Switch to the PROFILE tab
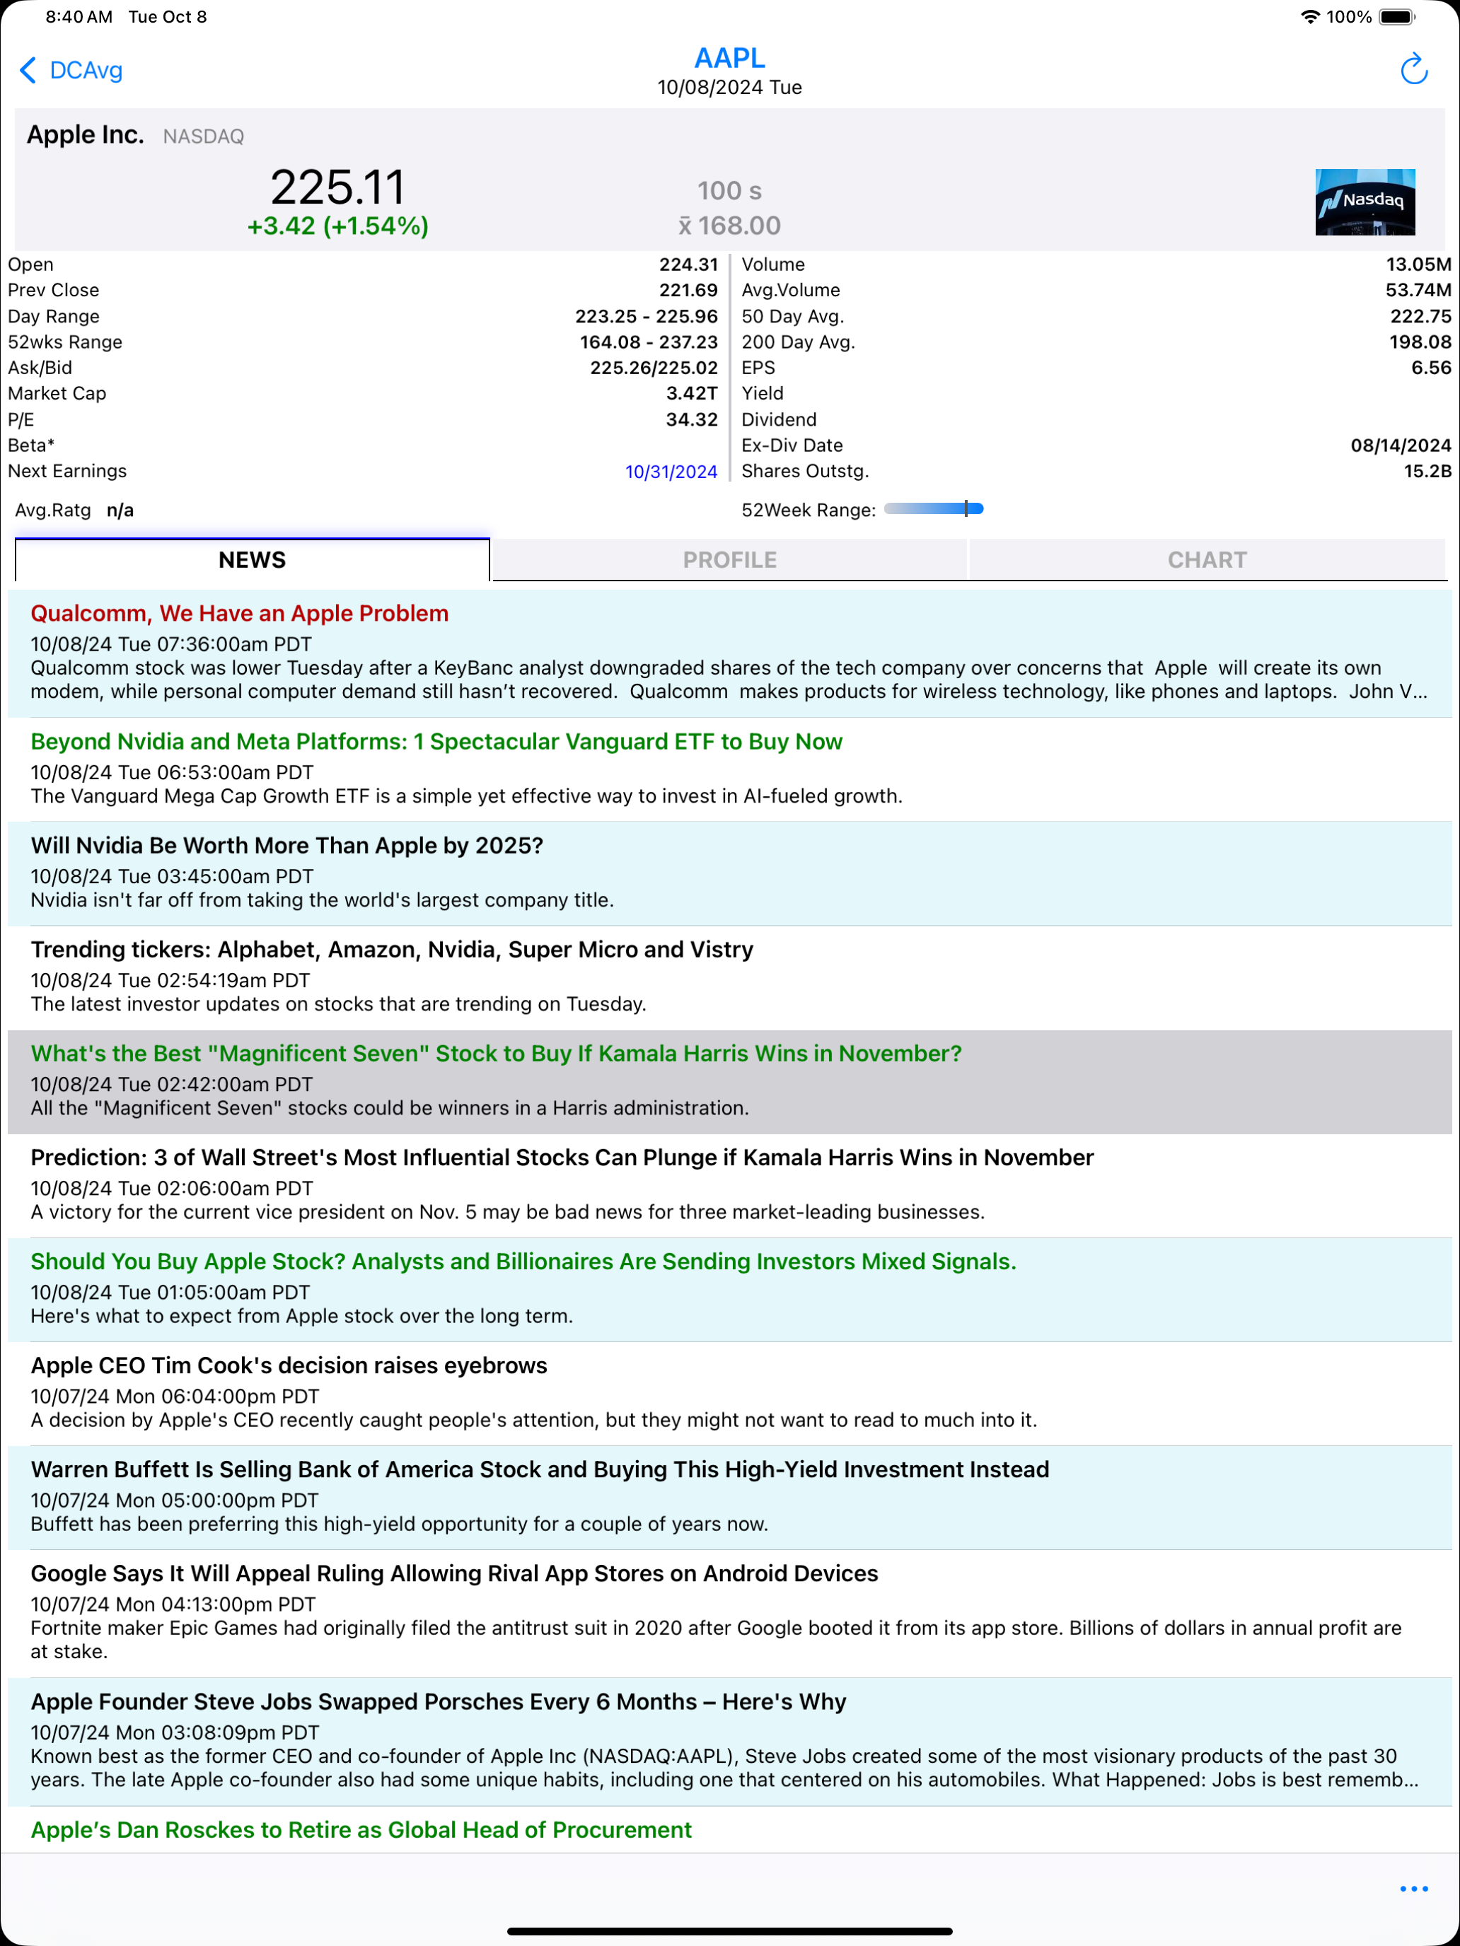The image size is (1460, 1946). [x=729, y=559]
